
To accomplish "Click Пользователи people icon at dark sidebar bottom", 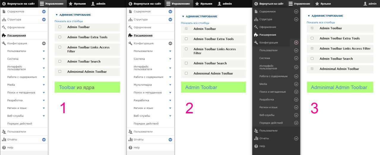I will tap(256, 131).
